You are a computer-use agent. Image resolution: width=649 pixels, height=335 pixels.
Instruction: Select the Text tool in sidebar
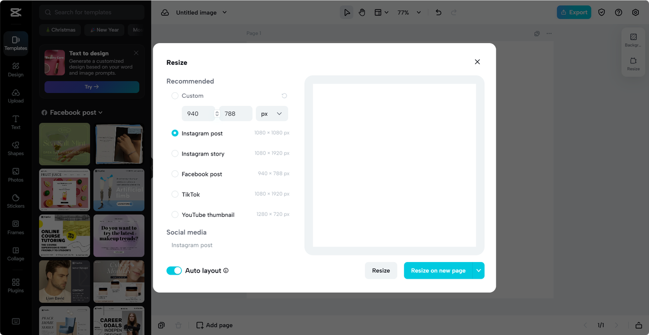point(16,122)
